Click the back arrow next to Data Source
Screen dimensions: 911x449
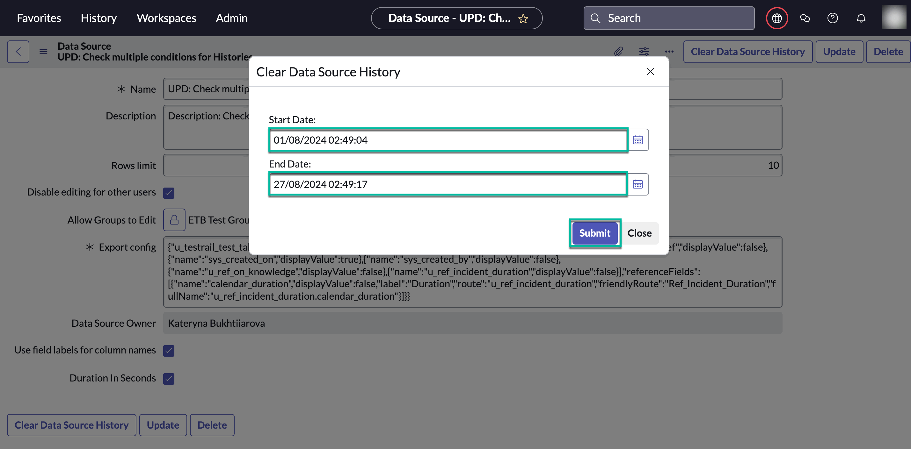coord(18,52)
